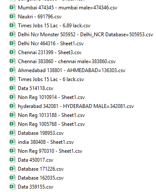Click icon of Data 514118.csv
This screenshot has height=192, width=156.
click(x=12, y=88)
